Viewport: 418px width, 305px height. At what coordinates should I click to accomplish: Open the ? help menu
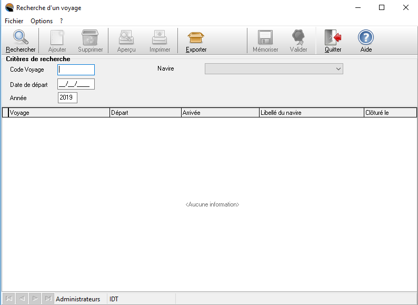(x=62, y=21)
